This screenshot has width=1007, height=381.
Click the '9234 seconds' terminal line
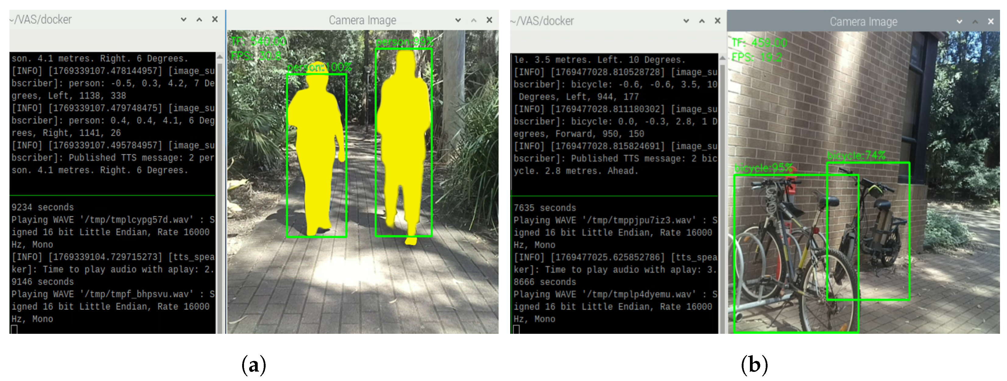click(43, 207)
